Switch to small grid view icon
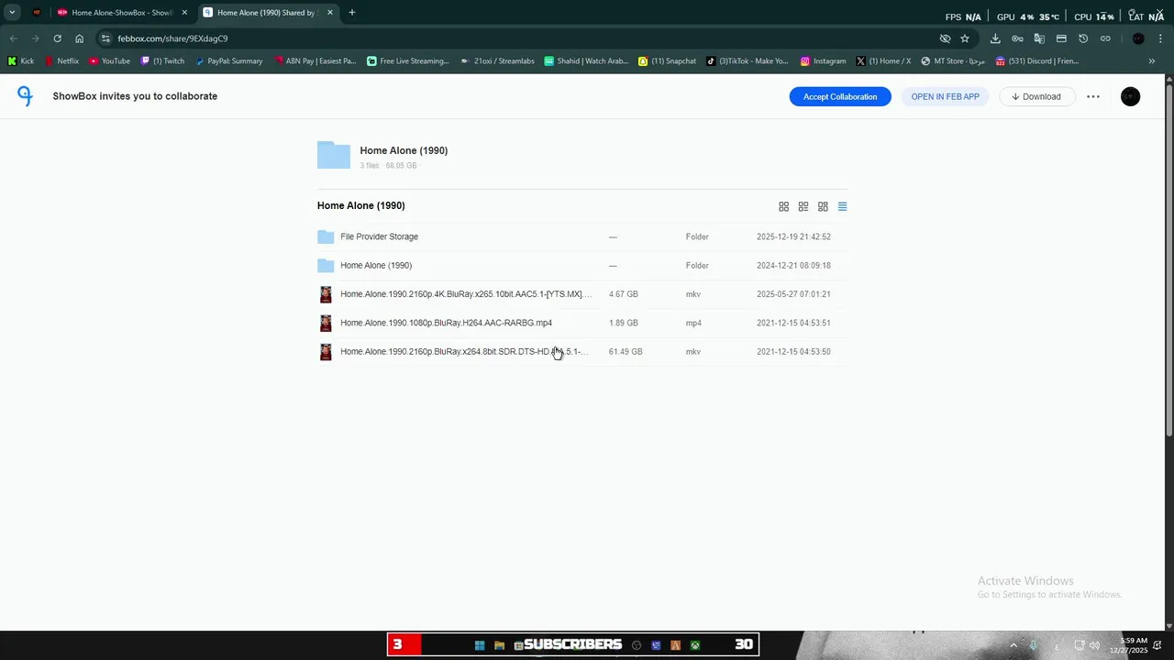 [x=823, y=206]
